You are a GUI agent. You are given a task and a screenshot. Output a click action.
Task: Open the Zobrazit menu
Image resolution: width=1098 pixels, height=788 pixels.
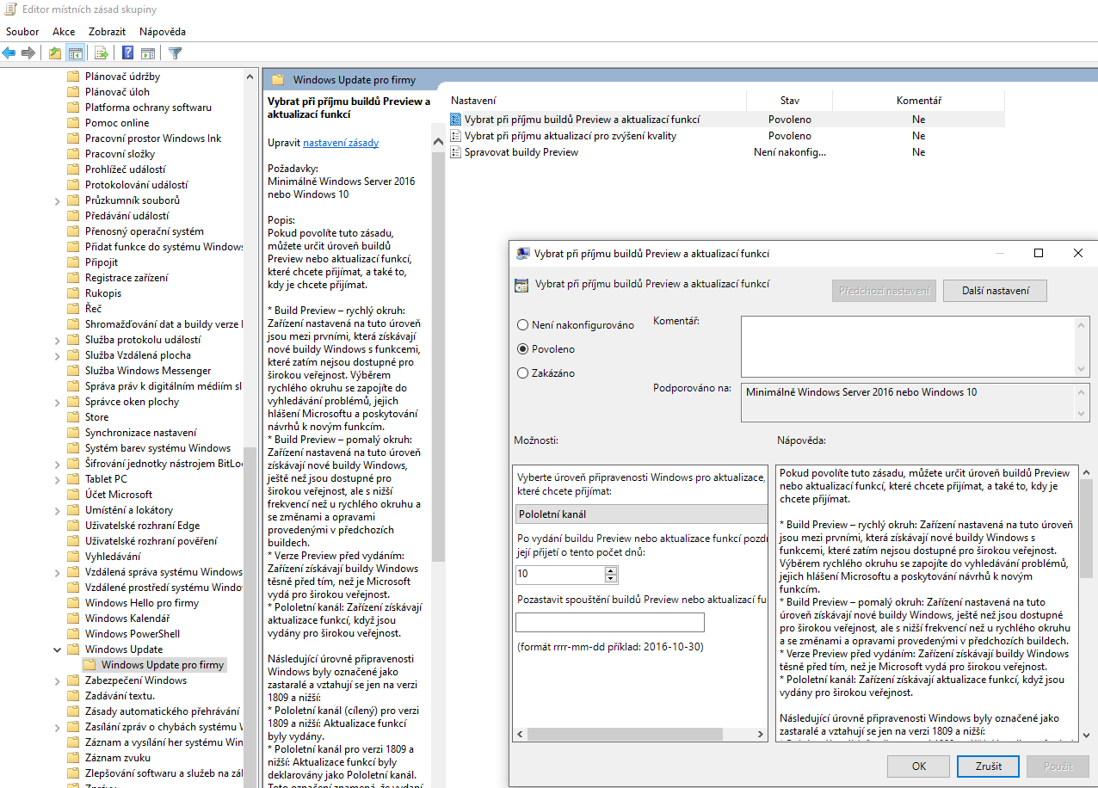(107, 32)
